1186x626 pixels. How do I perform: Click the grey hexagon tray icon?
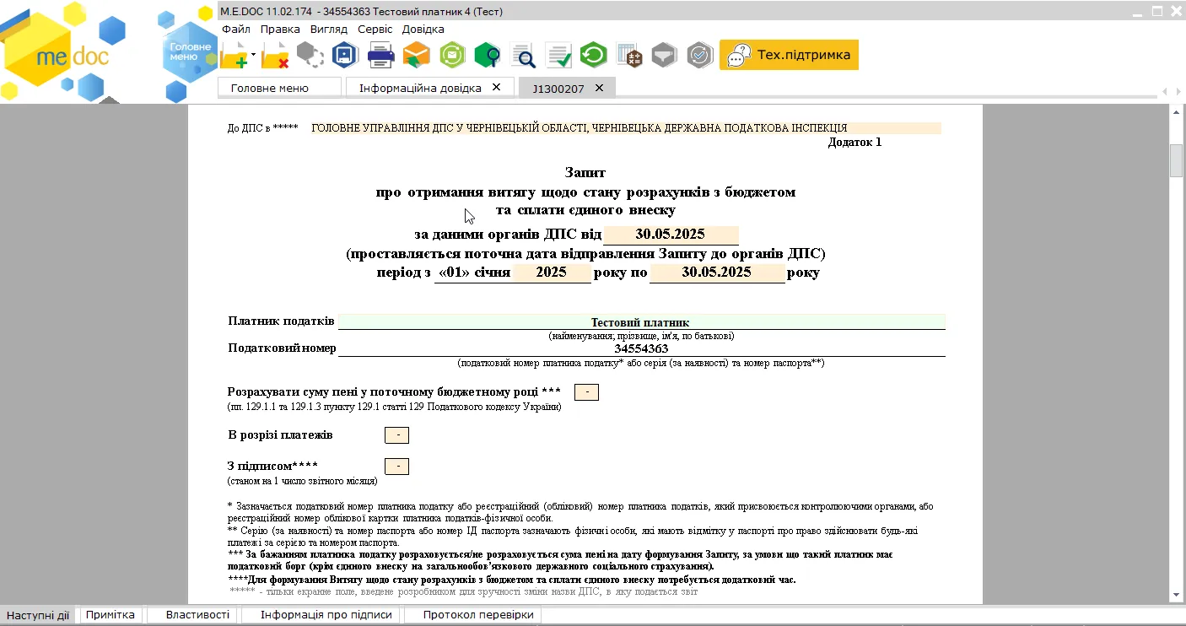(x=665, y=56)
